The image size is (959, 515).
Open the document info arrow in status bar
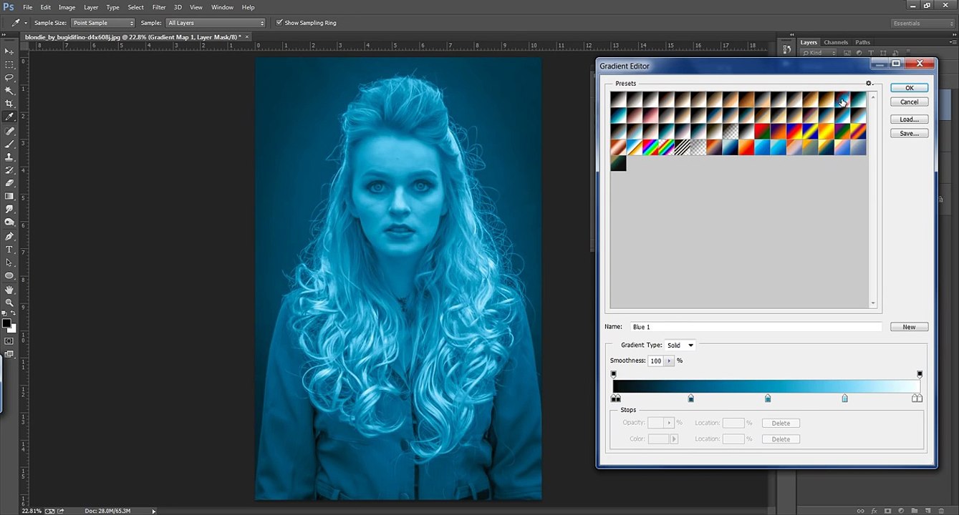coord(153,511)
